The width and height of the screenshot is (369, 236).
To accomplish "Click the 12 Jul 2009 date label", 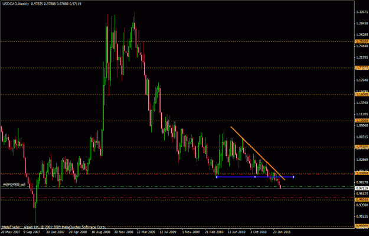I will (x=168, y=232).
